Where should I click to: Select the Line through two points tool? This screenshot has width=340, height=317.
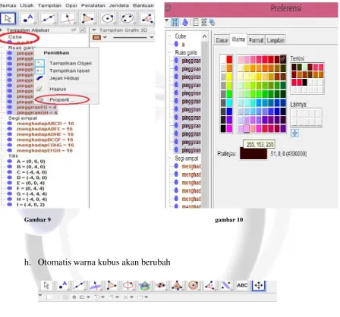[x=48, y=18]
